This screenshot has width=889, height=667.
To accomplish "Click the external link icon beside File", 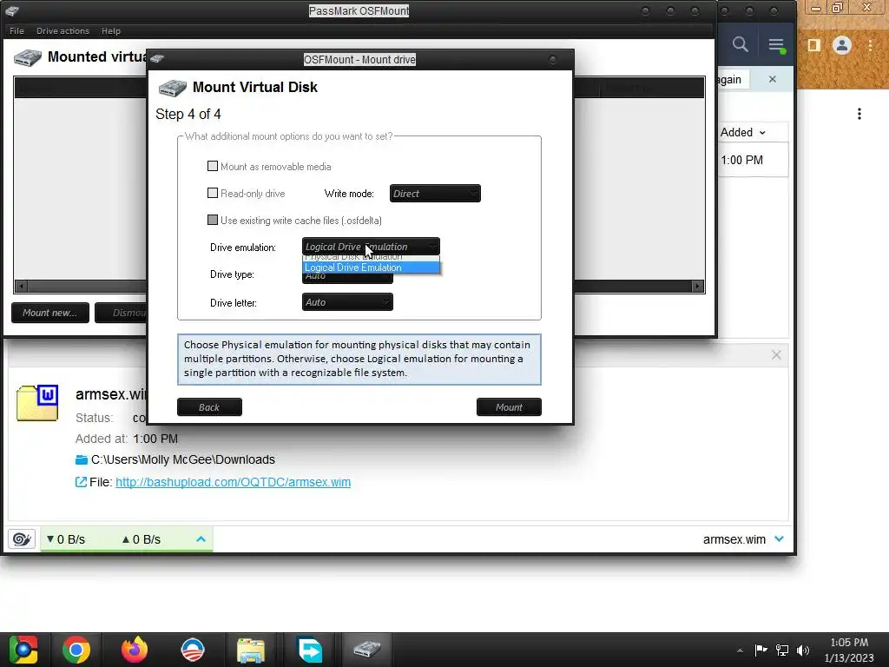I will (81, 482).
